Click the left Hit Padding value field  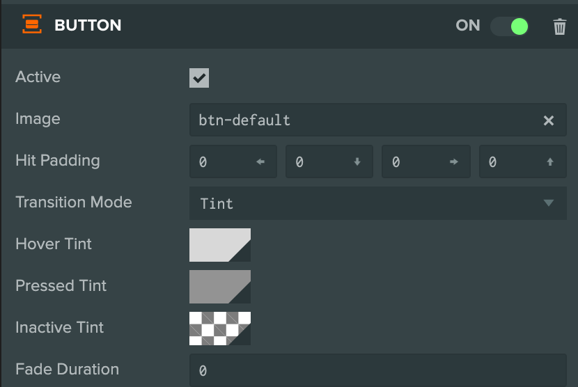[x=233, y=161]
